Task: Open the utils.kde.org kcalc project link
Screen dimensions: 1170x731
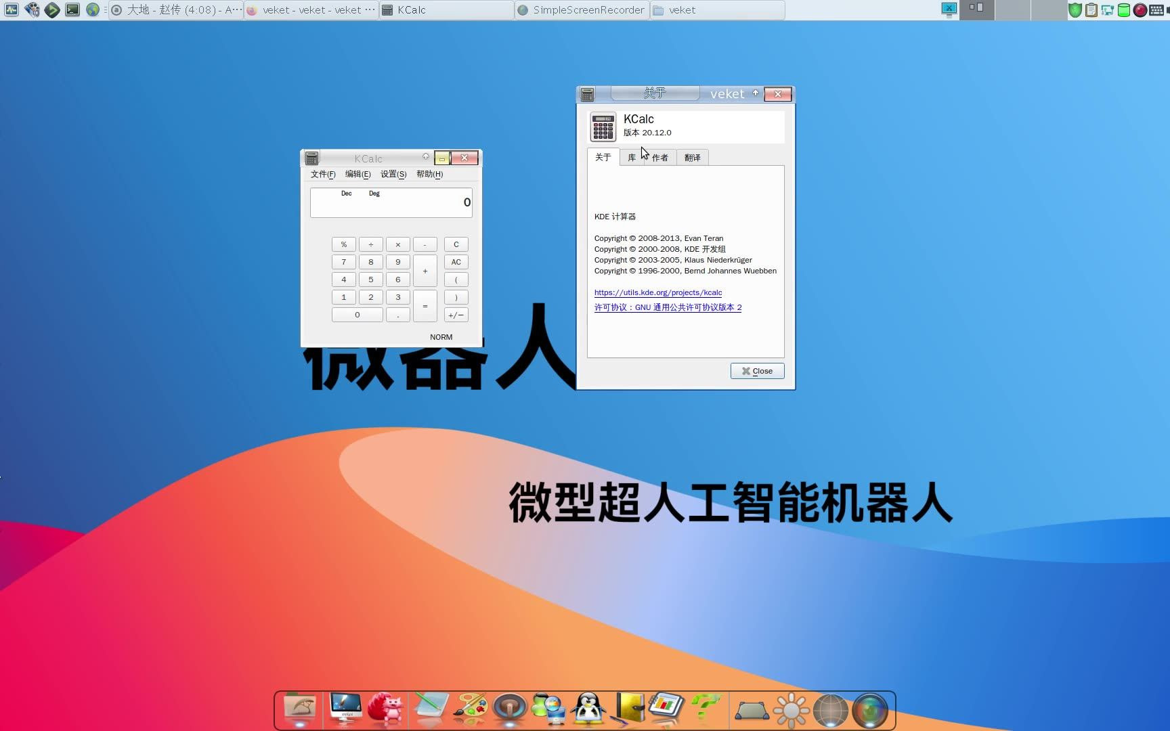Action: [x=657, y=292]
